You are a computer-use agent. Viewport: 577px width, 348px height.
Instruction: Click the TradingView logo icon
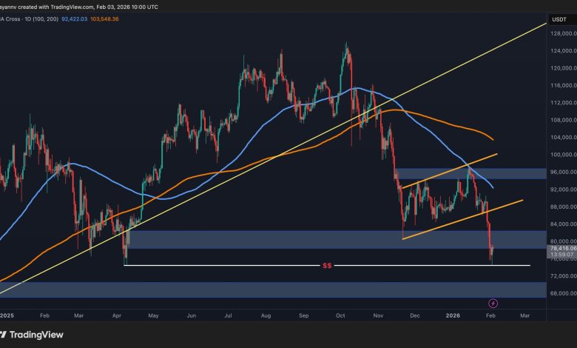(12, 332)
